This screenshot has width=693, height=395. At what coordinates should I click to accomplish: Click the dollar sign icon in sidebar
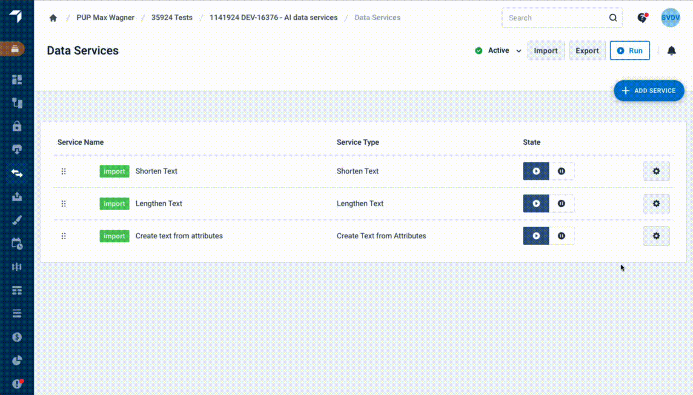17,337
